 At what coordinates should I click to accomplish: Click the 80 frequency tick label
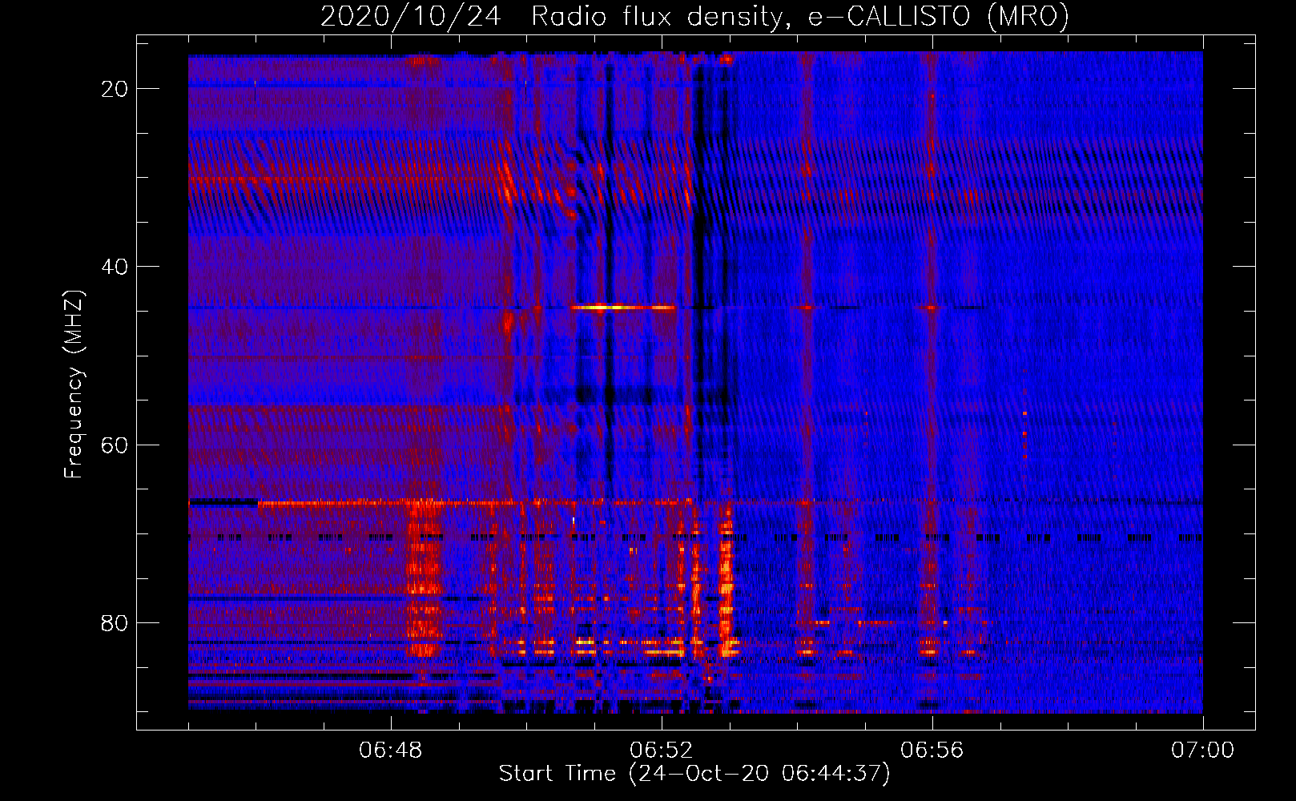(115, 622)
